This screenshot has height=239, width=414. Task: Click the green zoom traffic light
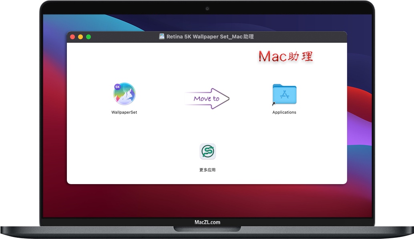[88, 36]
